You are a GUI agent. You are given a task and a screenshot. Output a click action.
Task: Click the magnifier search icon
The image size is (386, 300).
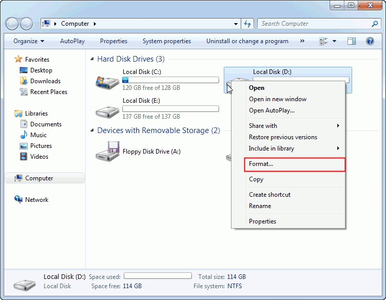pos(375,24)
